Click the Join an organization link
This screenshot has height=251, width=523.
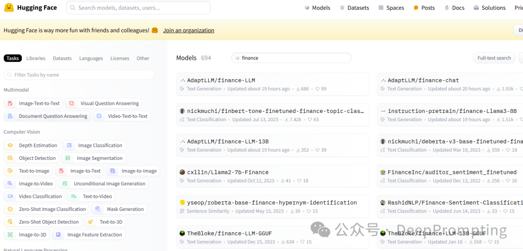[x=188, y=30]
